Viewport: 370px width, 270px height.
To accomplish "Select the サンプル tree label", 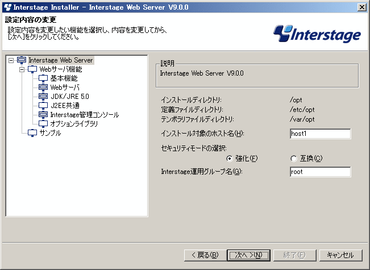I will click(50, 133).
